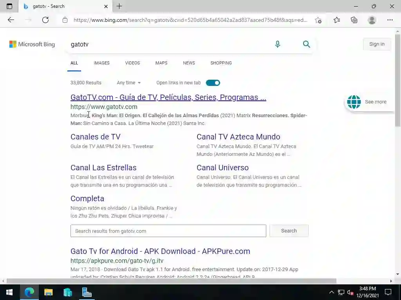
Task: Open GatoTV.com Guía de TV result
Action: pos(168,97)
